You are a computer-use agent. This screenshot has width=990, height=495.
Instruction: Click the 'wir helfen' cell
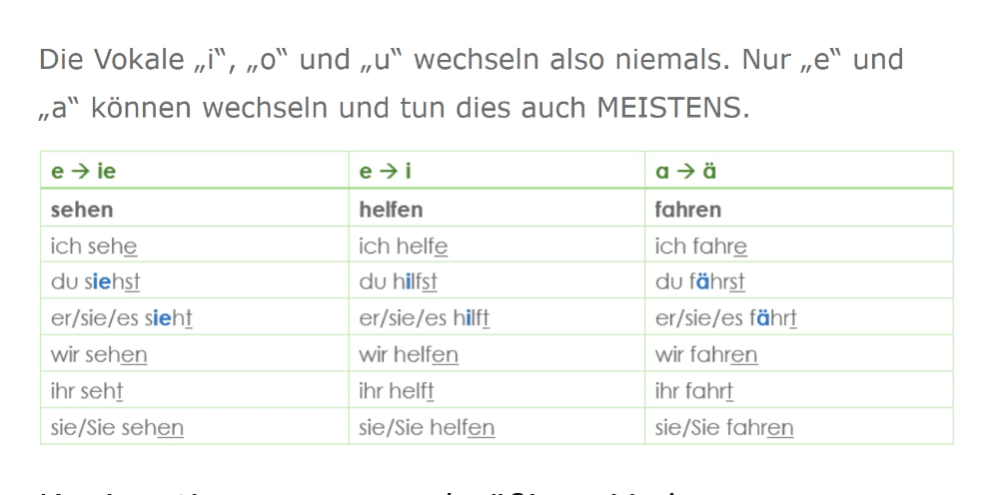pyautogui.click(x=409, y=355)
